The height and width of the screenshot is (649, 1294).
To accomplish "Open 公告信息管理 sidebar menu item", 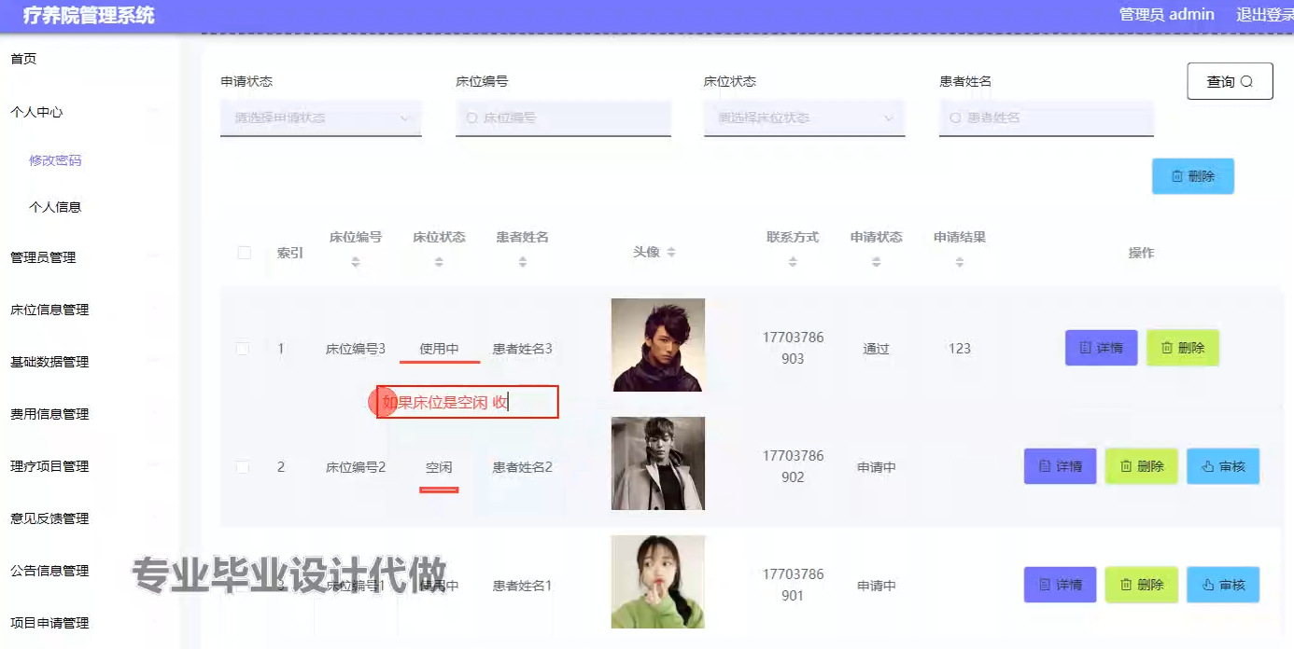I will tap(49, 571).
